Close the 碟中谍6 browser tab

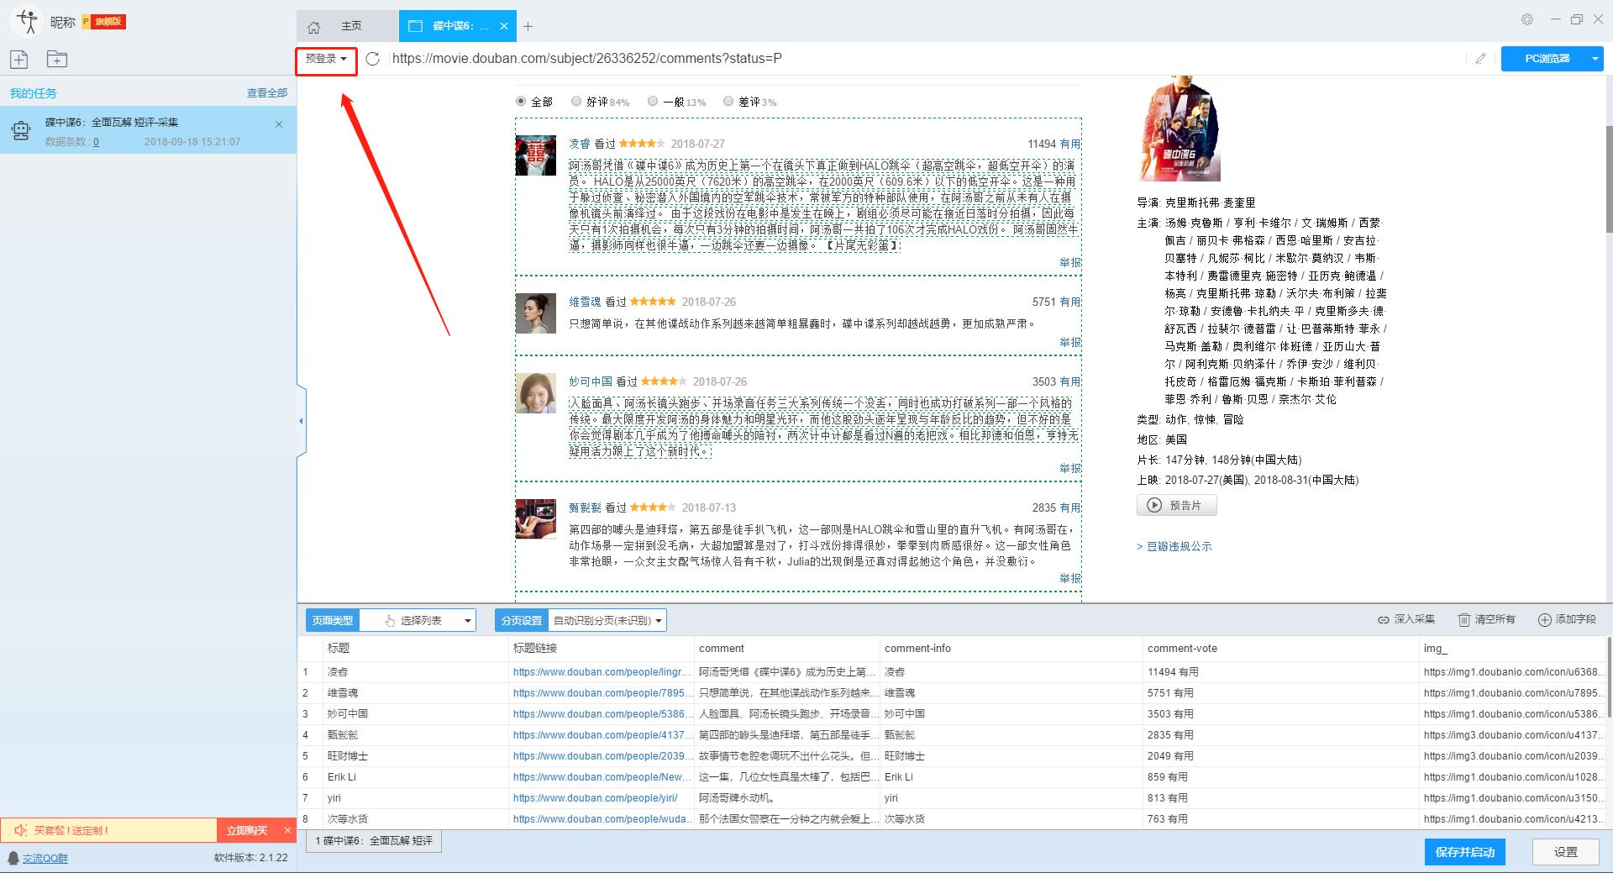tap(504, 26)
